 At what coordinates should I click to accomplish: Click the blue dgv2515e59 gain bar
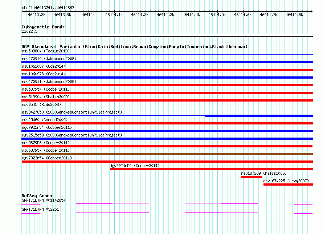167,139
